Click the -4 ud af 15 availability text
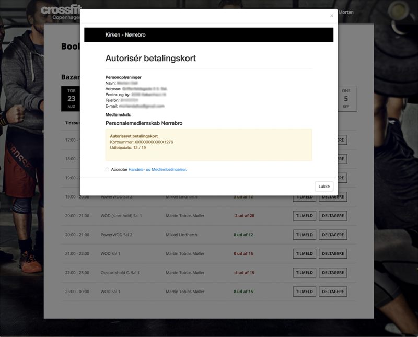The width and height of the screenshot is (418, 337). coord(244,273)
